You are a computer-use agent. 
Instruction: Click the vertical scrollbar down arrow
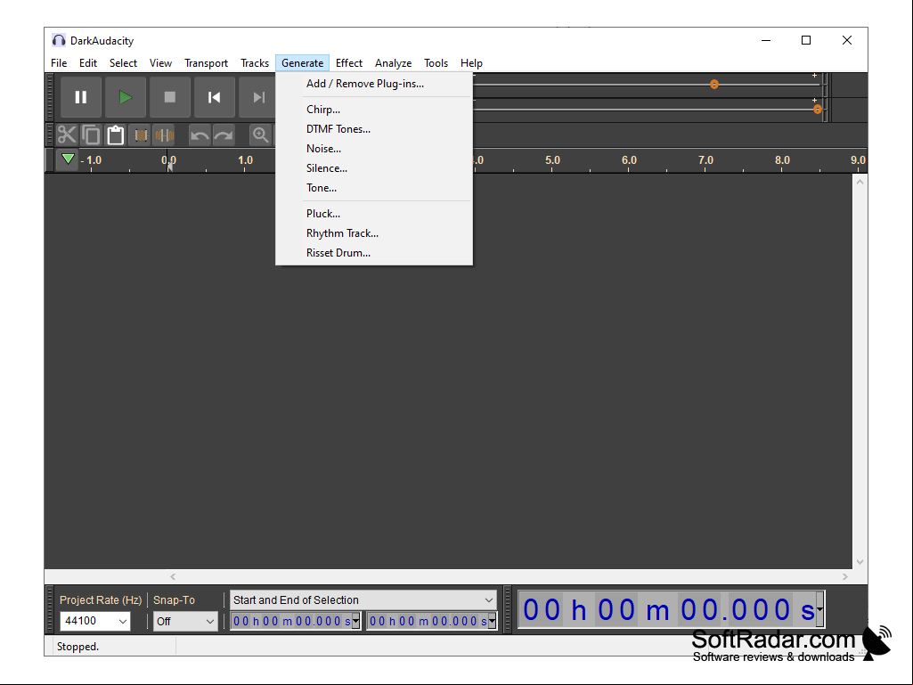coord(860,562)
